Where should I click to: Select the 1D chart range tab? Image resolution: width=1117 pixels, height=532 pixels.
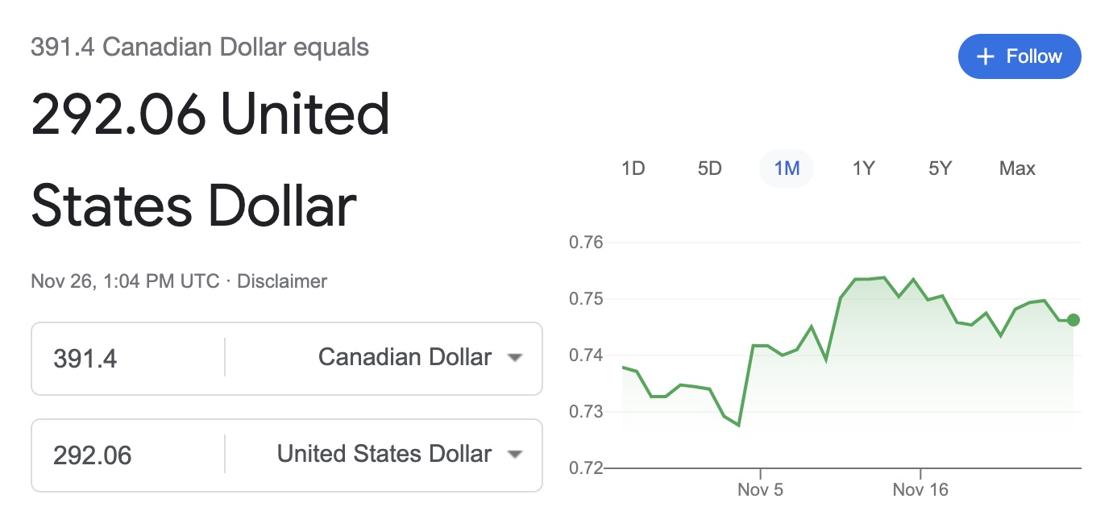click(x=633, y=168)
